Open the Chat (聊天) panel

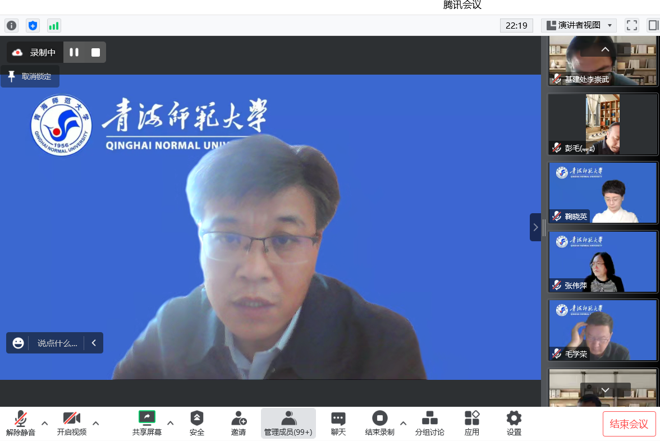338,423
